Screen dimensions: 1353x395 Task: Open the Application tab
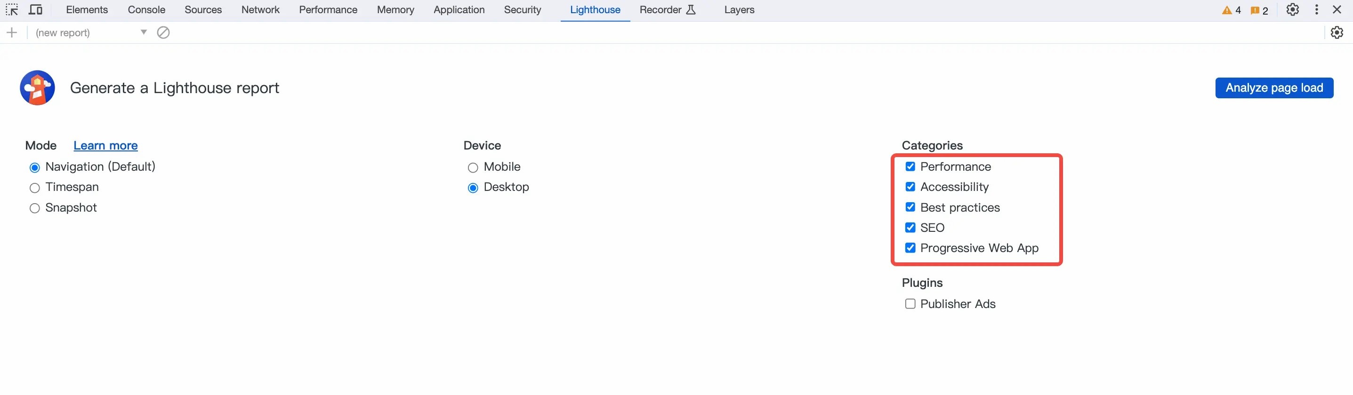pos(459,10)
